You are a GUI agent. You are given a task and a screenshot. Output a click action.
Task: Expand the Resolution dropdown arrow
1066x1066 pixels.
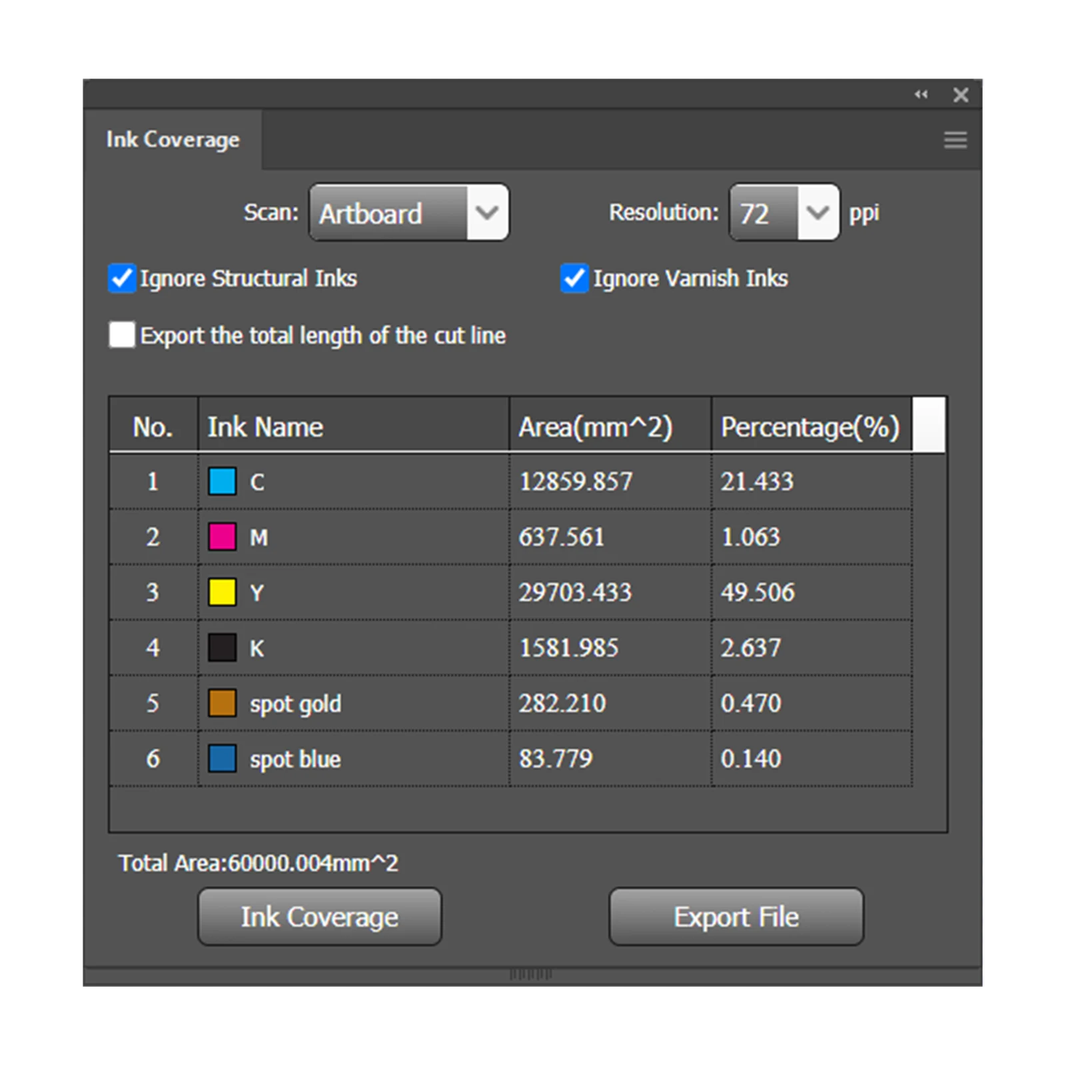click(x=817, y=213)
